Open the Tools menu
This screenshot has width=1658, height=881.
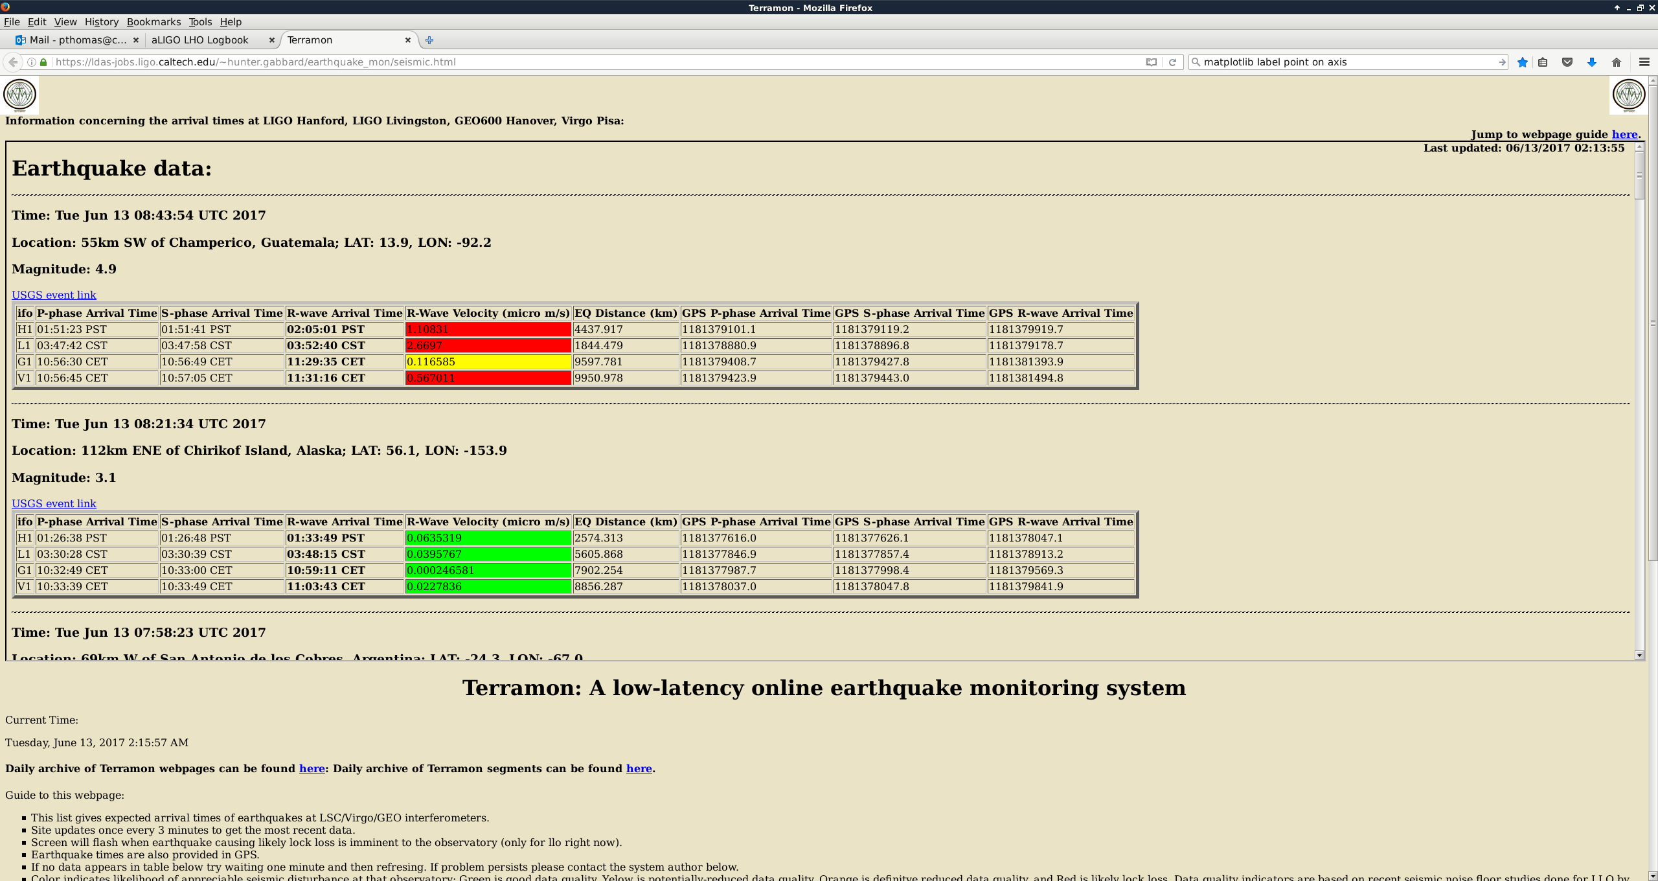click(x=200, y=22)
